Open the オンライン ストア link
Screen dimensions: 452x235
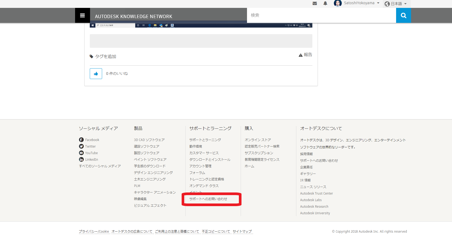tap(258, 140)
